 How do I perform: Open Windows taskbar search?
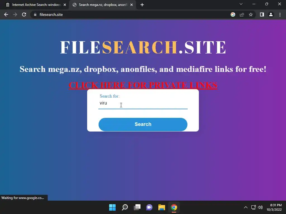click(x=125, y=207)
